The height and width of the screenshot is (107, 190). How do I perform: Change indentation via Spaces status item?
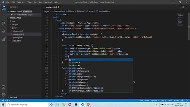[155, 100]
